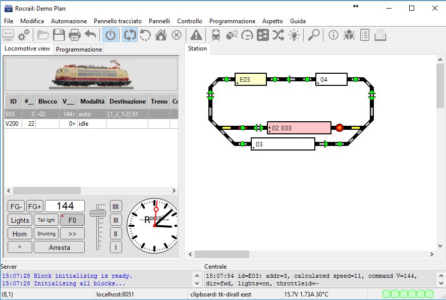Click the magnifying glass icon

[x=314, y=35]
